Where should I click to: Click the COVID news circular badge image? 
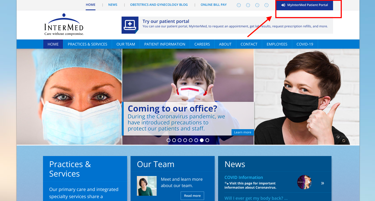click(x=305, y=182)
